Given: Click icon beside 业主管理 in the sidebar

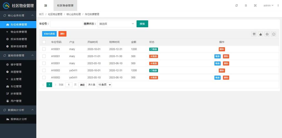Looking at the screenshot, I should pyautogui.click(x=7, y=79).
